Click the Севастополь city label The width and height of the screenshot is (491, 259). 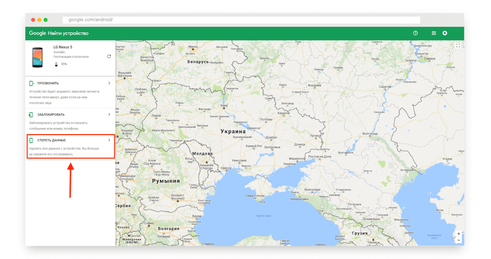pos(255,196)
